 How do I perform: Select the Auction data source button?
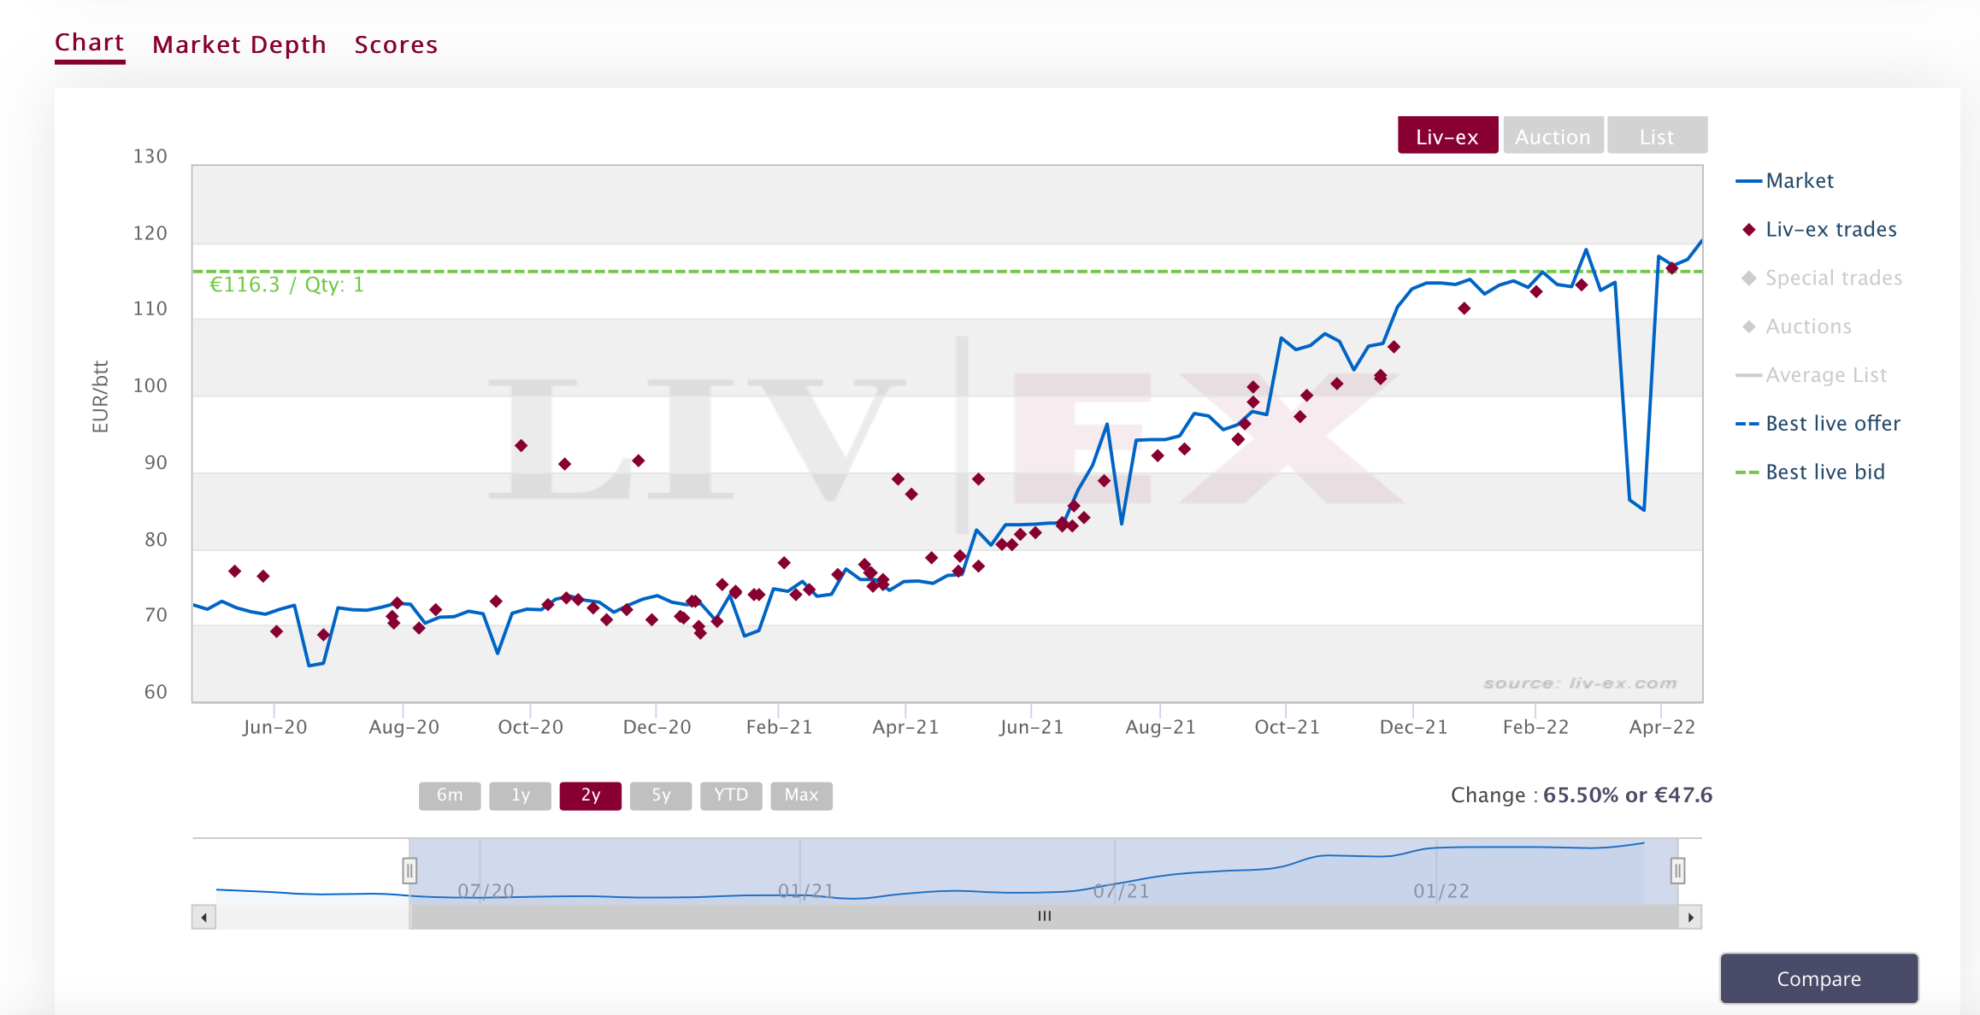pyautogui.click(x=1553, y=136)
